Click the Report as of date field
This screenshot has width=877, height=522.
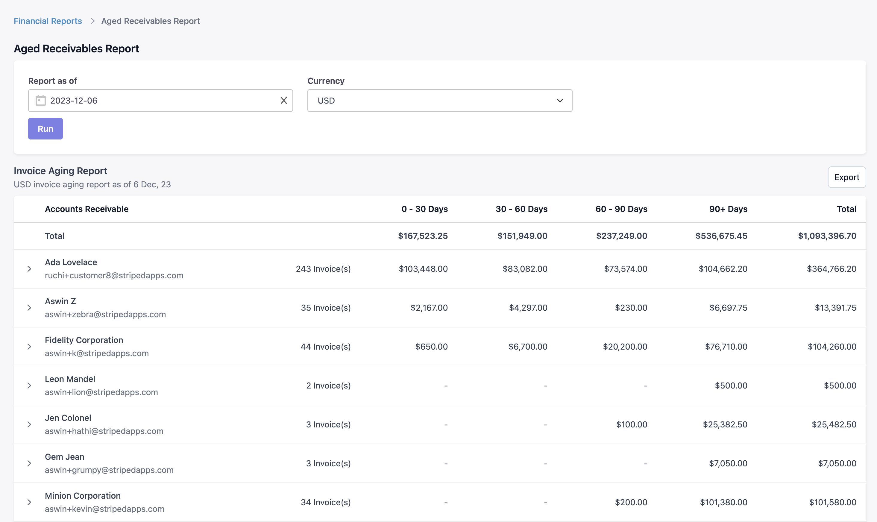[x=160, y=101]
